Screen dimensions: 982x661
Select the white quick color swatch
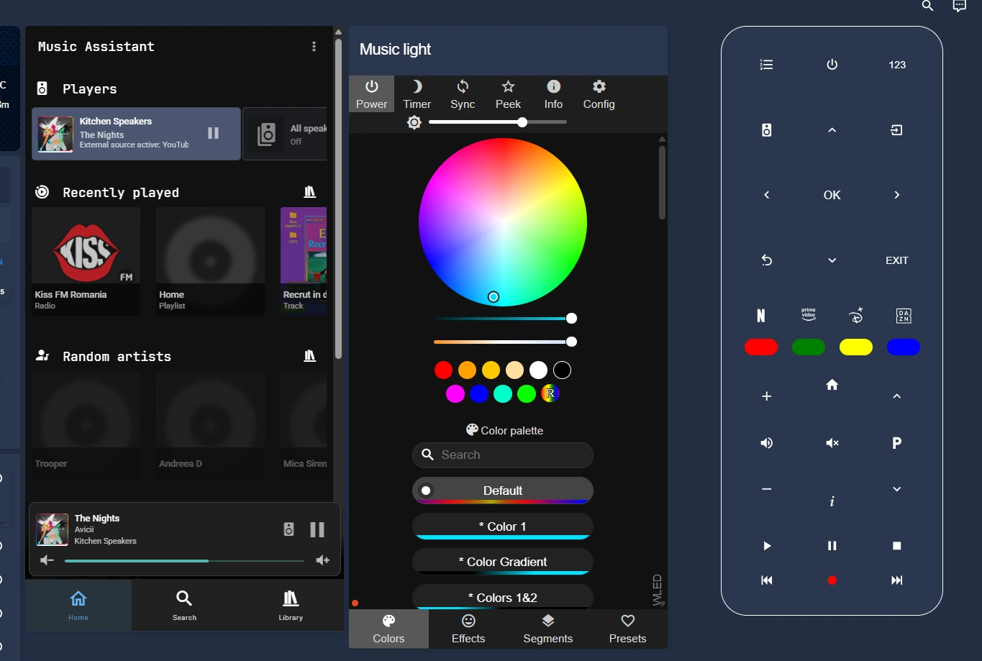pyautogui.click(x=538, y=370)
